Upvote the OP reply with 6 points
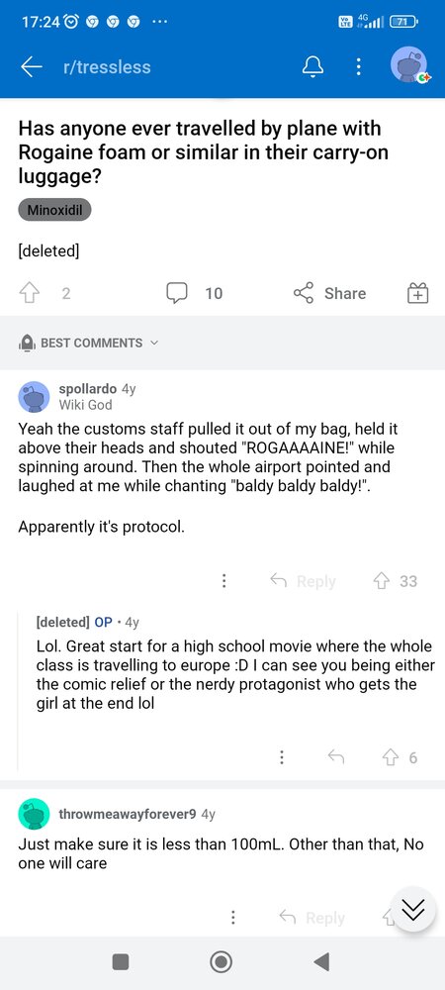The height and width of the screenshot is (990, 445). point(393,757)
